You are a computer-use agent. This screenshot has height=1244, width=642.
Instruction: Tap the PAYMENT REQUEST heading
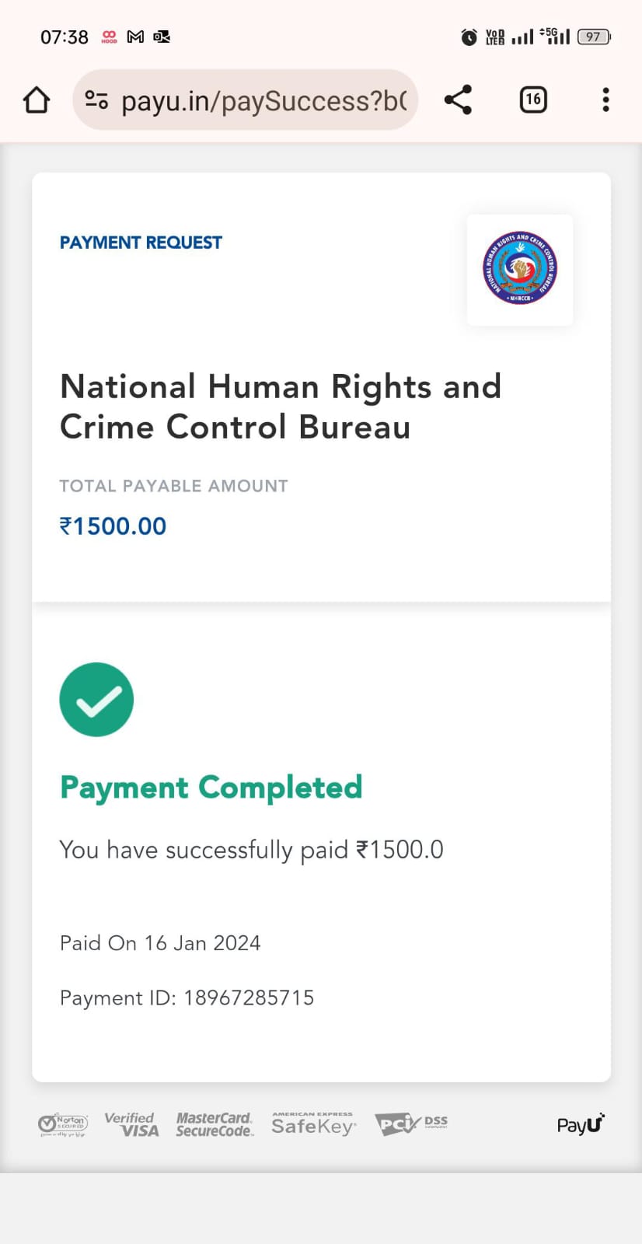[x=141, y=243]
